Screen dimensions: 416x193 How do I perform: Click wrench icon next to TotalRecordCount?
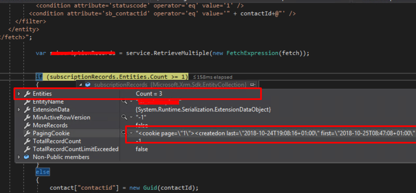[x=27, y=141]
